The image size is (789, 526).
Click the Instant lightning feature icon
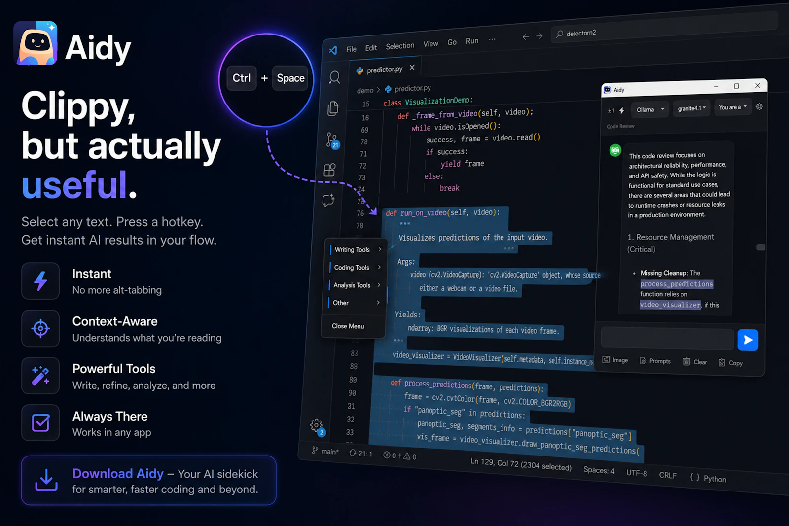click(x=40, y=281)
